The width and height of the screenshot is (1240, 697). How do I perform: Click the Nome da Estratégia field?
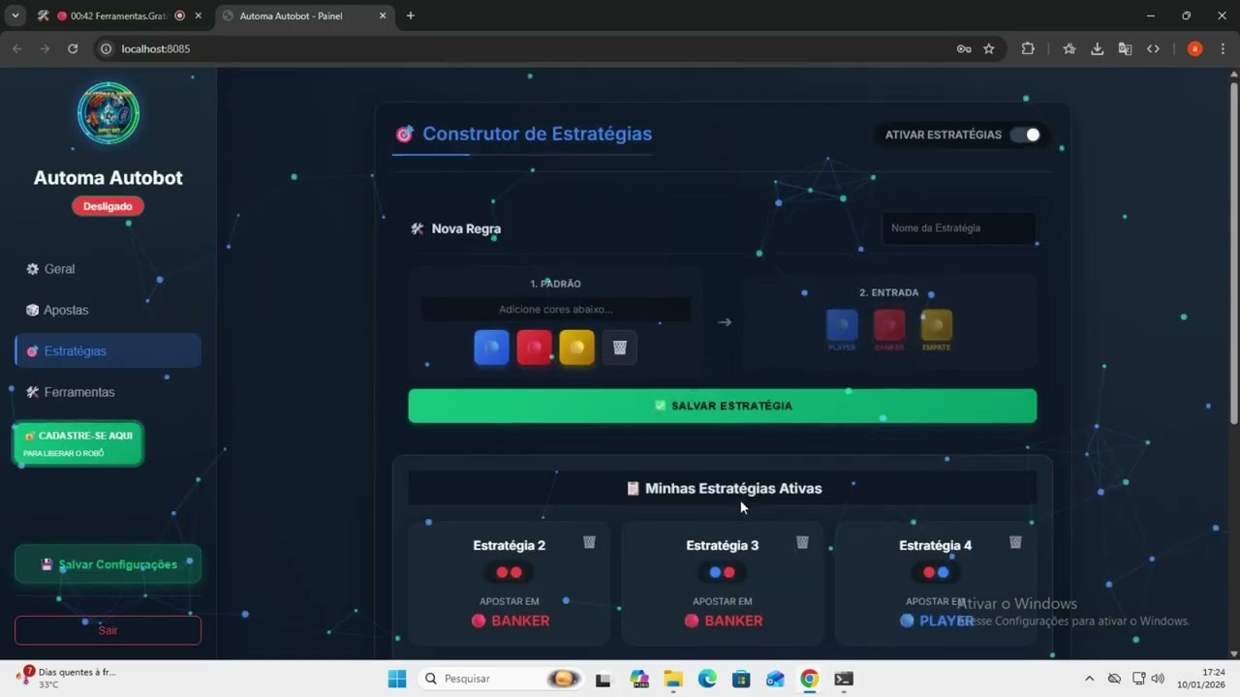coord(958,228)
